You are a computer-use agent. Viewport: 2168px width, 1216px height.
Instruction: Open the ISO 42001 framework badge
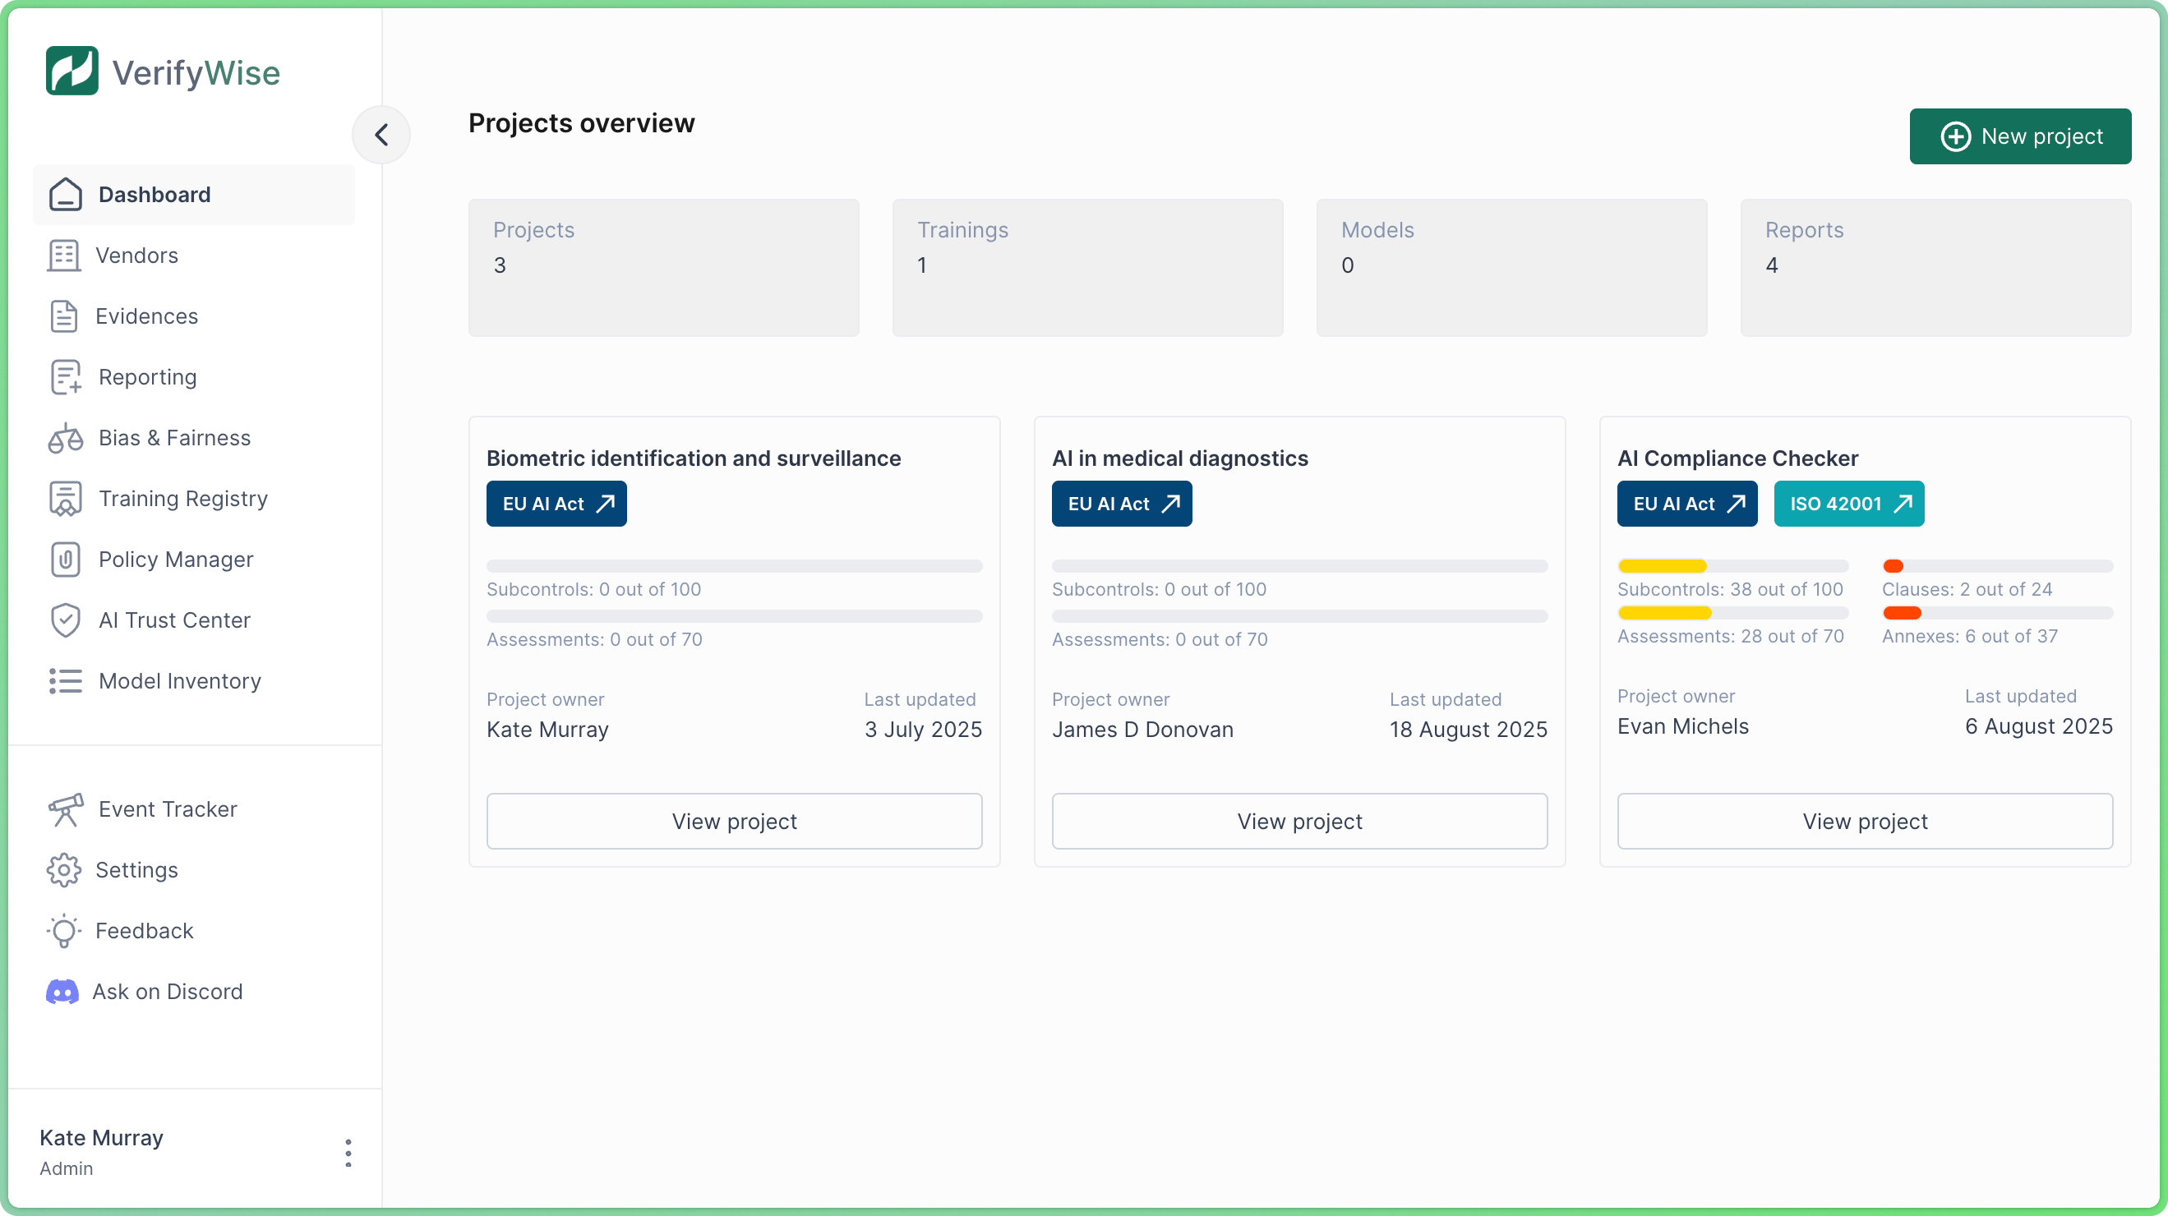(x=1848, y=503)
